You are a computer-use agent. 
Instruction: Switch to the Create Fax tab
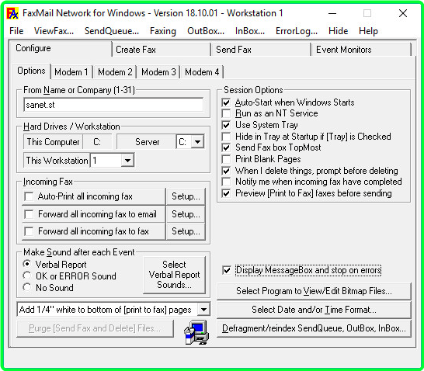click(x=162, y=50)
